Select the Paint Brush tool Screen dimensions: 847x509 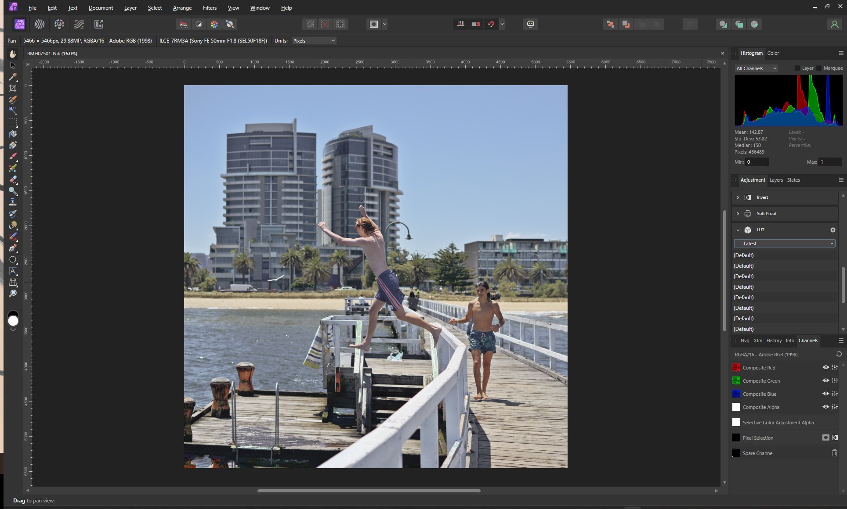(13, 157)
